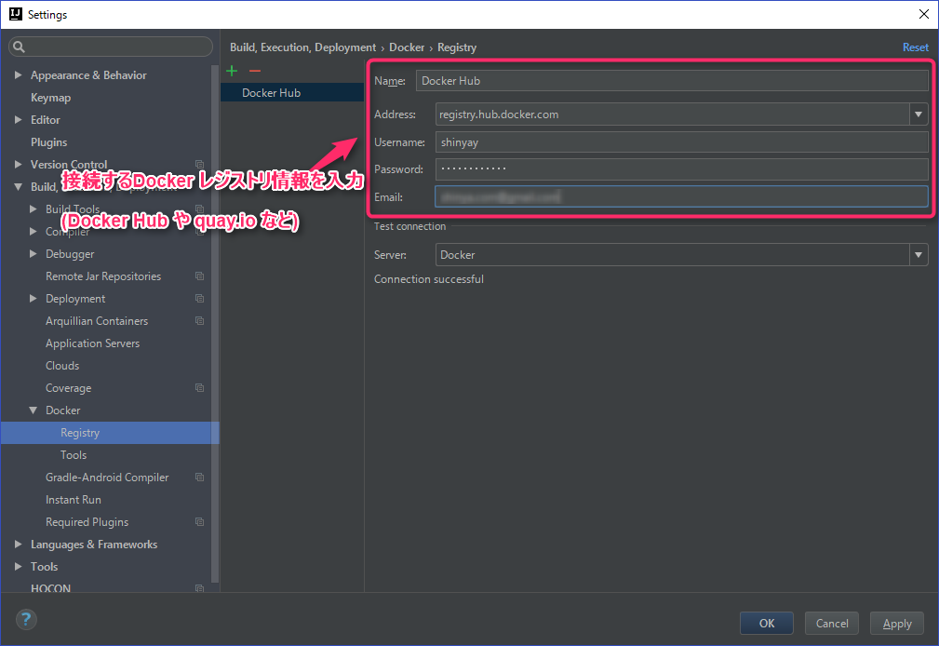Expand the Version Control node

pyautogui.click(x=18, y=164)
